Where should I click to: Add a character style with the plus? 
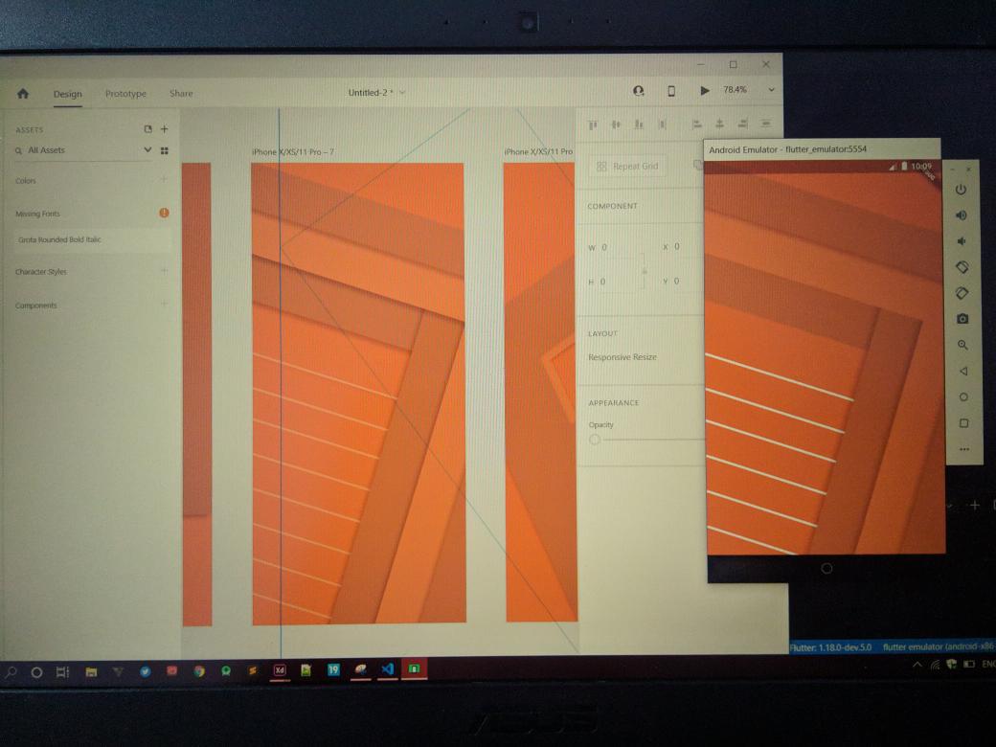[164, 271]
